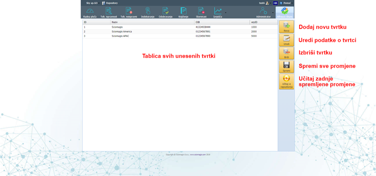Image resolution: width=376 pixels, height=176 pixels.
Task: Open Administrator section
Action: [x=263, y=13]
